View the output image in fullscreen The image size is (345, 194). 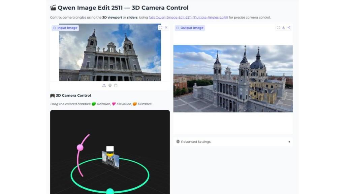point(278,28)
